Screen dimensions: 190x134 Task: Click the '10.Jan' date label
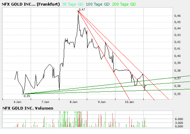129,102
